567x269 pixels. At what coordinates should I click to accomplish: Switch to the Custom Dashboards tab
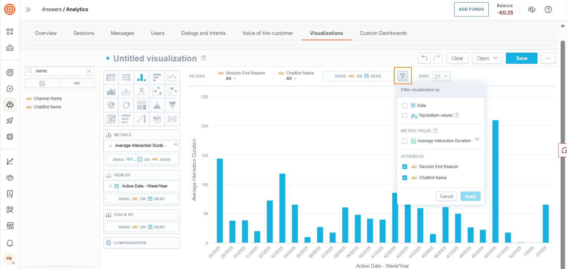tap(383, 33)
